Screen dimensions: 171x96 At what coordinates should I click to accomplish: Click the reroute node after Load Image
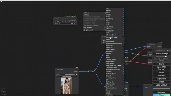[x=90, y=71]
